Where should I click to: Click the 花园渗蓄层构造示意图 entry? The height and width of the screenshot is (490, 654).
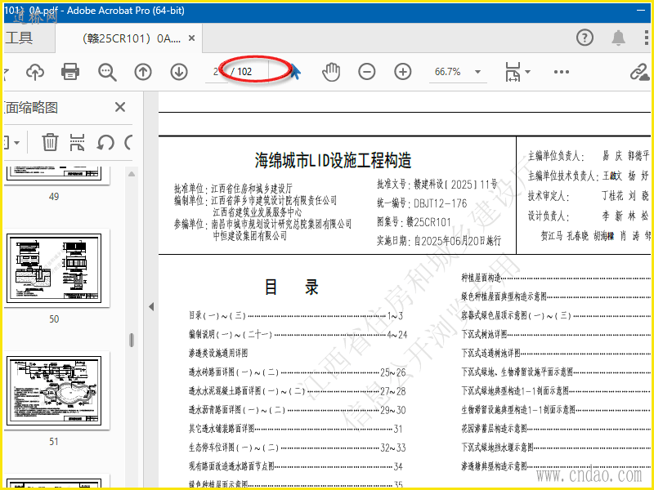[x=556, y=429]
